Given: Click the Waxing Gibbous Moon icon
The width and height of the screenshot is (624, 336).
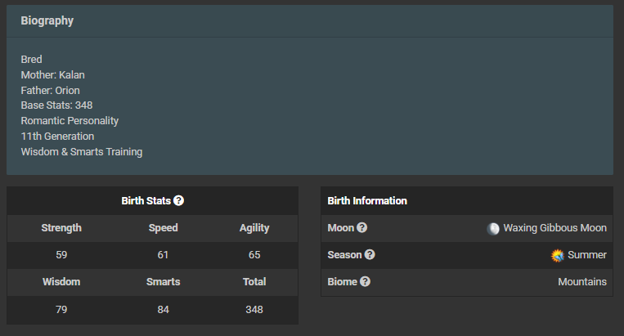Looking at the screenshot, I should pos(493,229).
